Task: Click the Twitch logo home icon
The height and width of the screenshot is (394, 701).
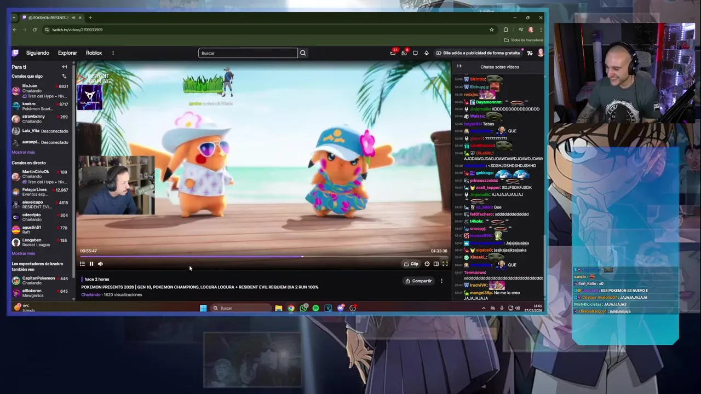Action: 15,53
